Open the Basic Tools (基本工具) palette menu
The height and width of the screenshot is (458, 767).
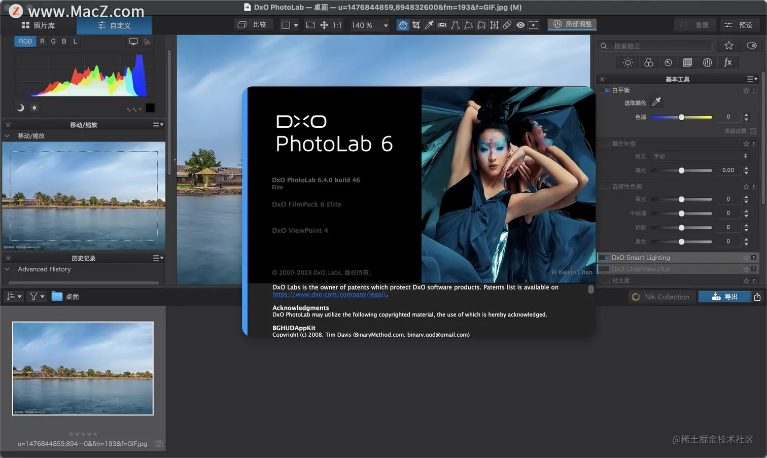pyautogui.click(x=752, y=79)
